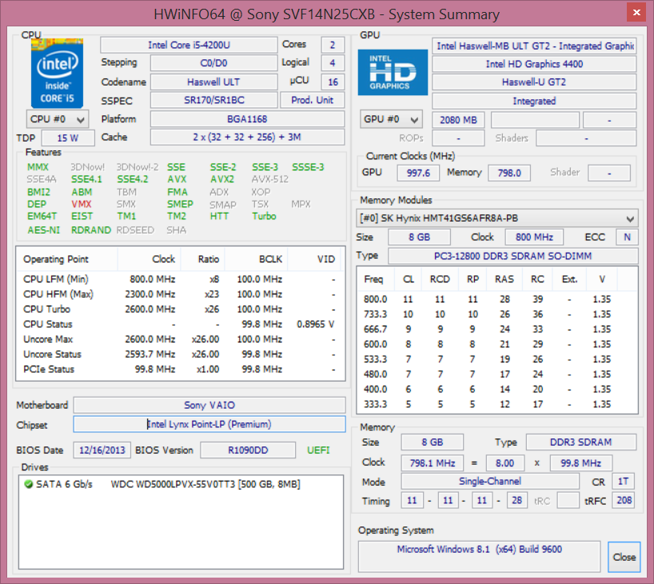Image resolution: width=654 pixels, height=584 pixels.
Task: Click the AVX2 feature flag
Action: point(222,179)
